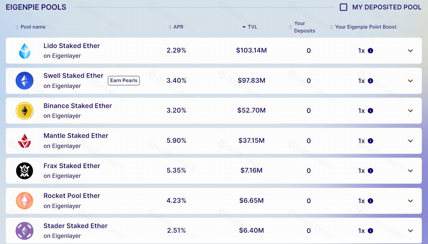Click the Stader Staked Ether purple icon
Image resolution: width=428 pixels, height=244 pixels.
25,231
